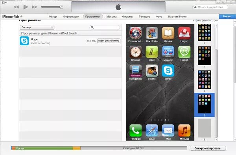This screenshot has height=155, width=236.
Task: Open the Телешоу tab
Action: point(144,17)
